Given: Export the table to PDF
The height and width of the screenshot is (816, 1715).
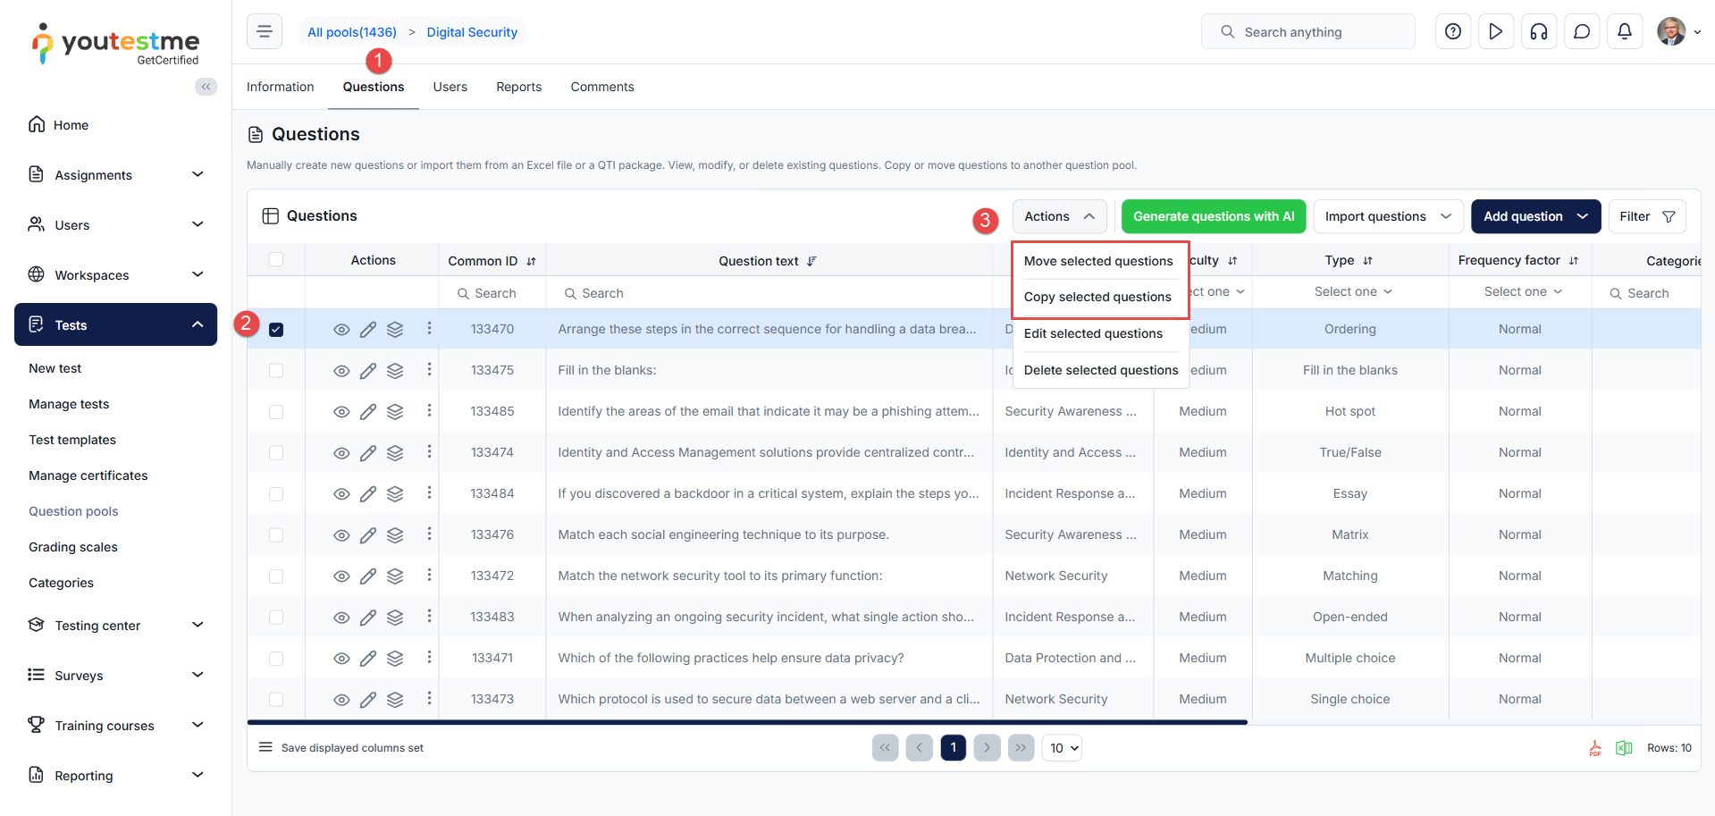Looking at the screenshot, I should point(1595,748).
